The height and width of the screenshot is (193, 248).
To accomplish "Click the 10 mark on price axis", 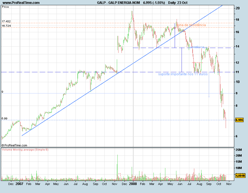I will (x=238, y=82).
